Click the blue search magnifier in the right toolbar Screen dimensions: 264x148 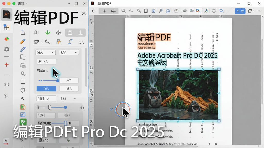click(221, 11)
